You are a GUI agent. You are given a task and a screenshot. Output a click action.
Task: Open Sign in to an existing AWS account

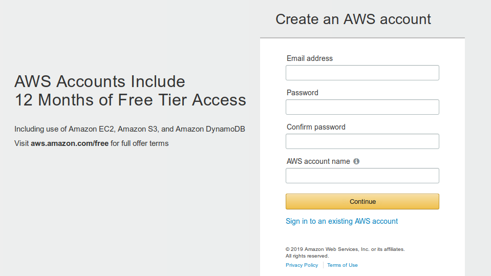341,221
